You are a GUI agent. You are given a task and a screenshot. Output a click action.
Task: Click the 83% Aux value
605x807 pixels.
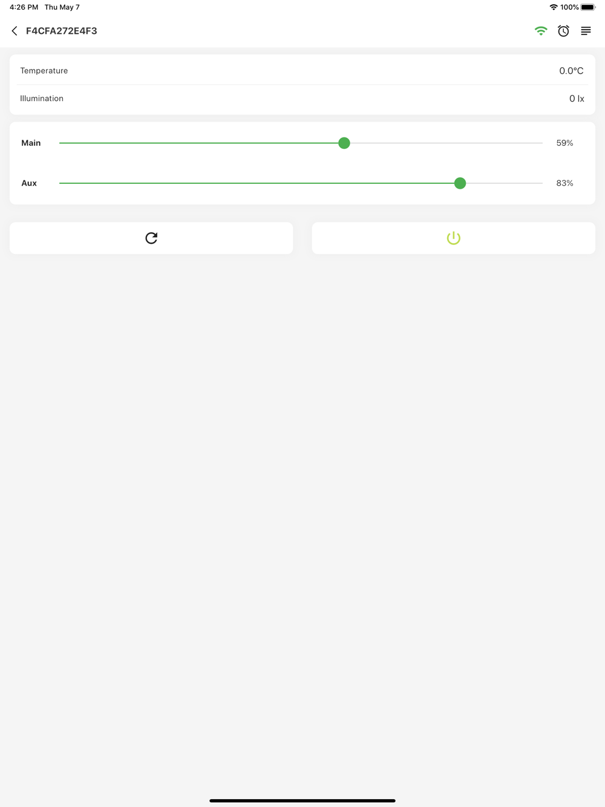564,183
